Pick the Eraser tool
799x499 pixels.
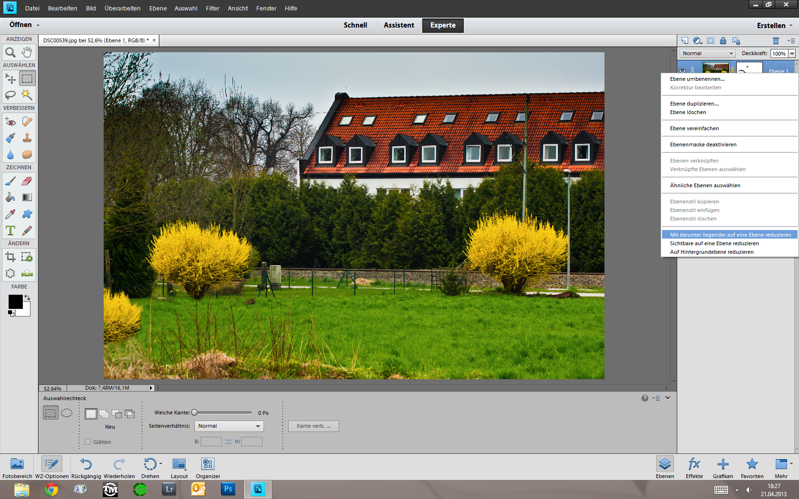[x=27, y=181]
